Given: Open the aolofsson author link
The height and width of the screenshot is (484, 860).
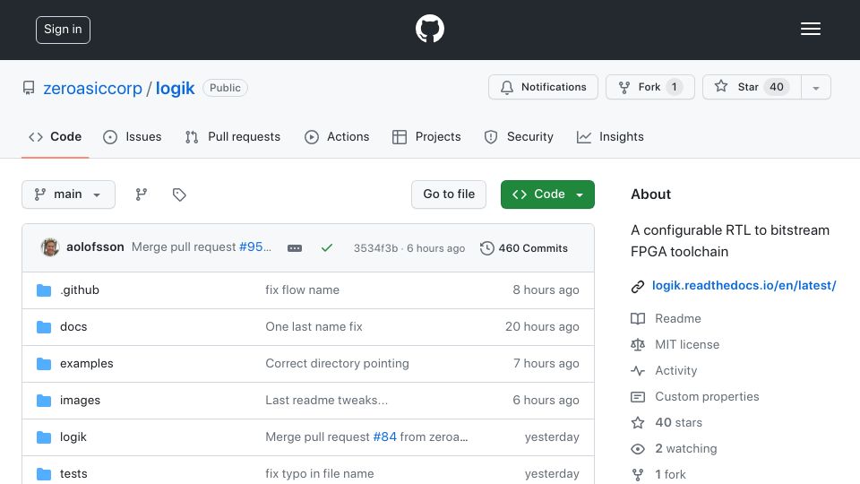Looking at the screenshot, I should [95, 247].
